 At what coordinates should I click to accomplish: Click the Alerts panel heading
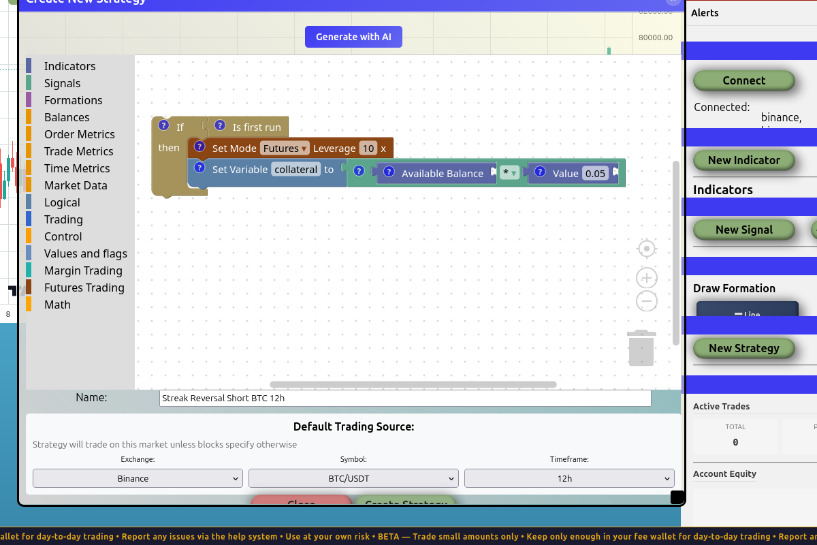pyautogui.click(x=705, y=13)
